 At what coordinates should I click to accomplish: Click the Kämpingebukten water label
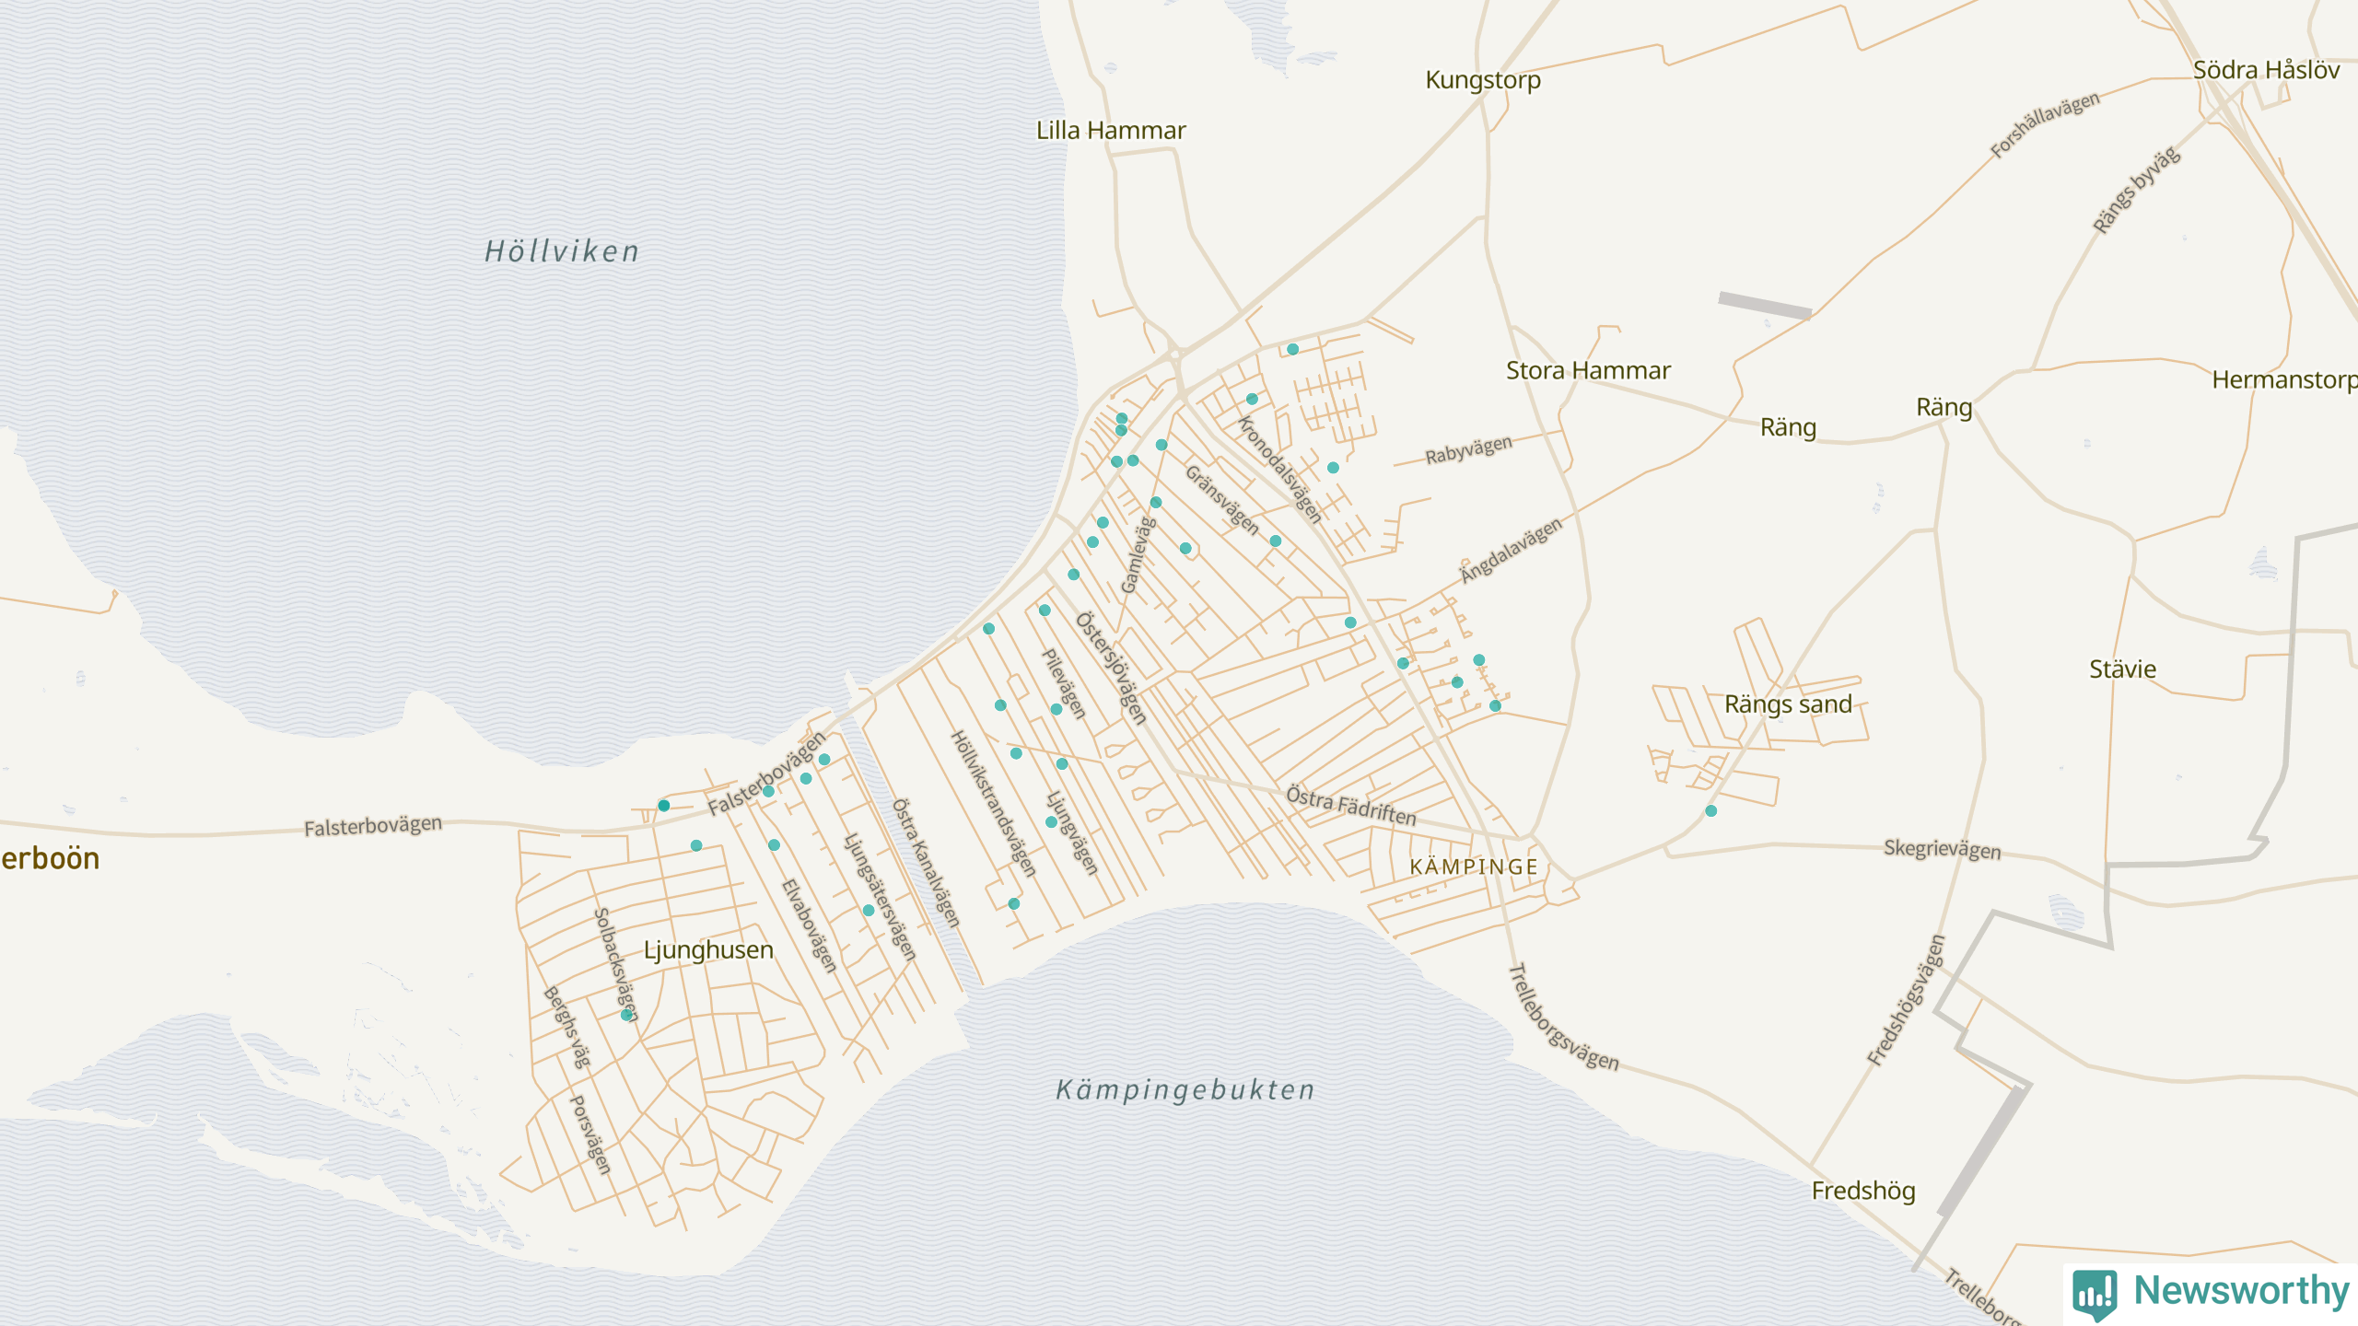1185,1090
